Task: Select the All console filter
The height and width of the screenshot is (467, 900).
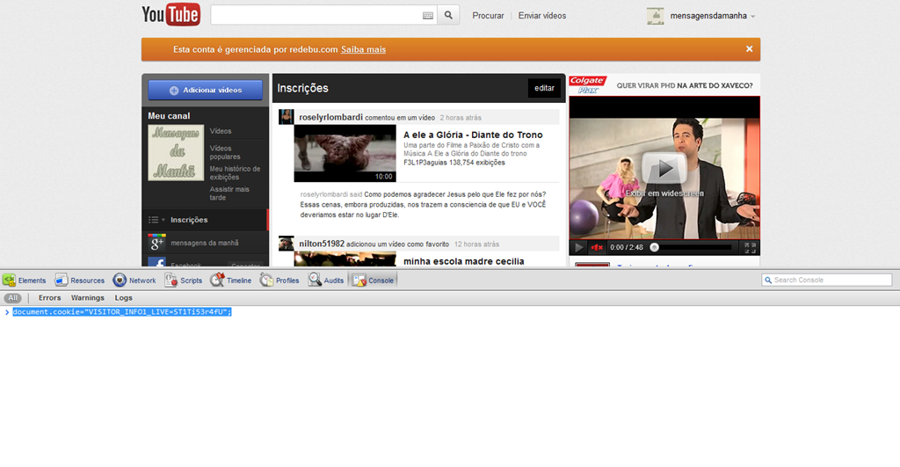Action: pos(12,298)
